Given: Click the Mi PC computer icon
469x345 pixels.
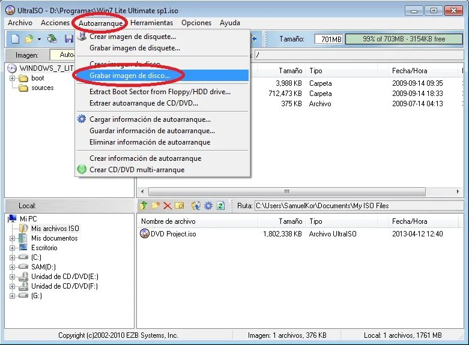Looking at the screenshot, I should point(12,218).
